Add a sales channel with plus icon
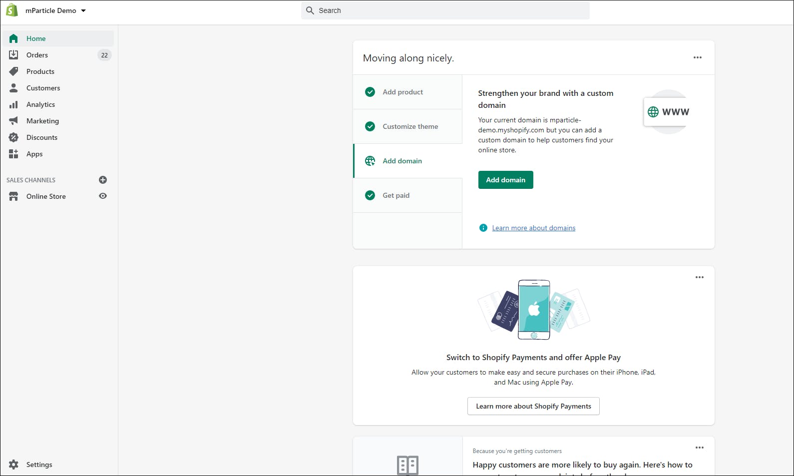Viewport: 794px width, 476px height. coord(103,180)
